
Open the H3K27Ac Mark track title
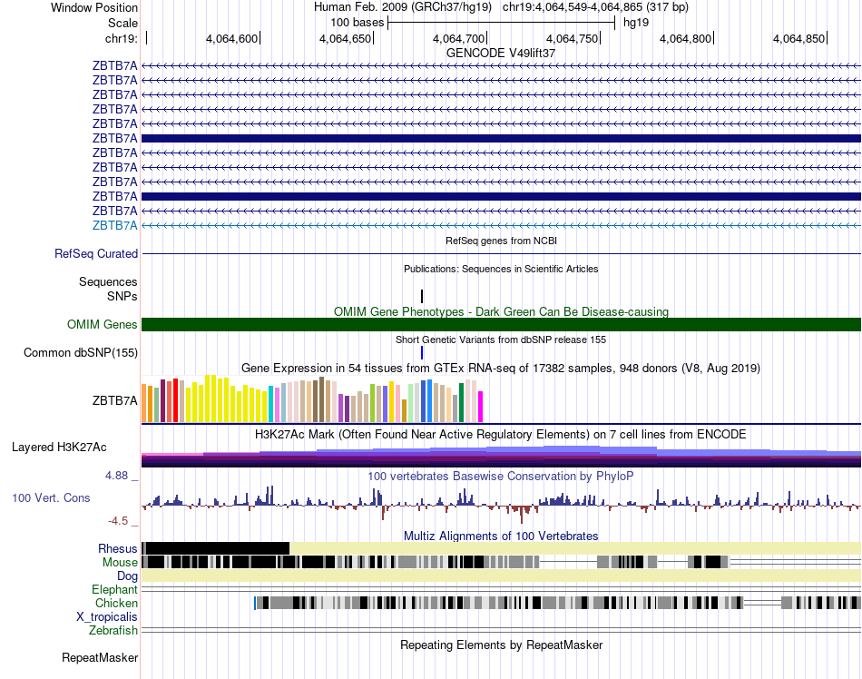pos(501,434)
